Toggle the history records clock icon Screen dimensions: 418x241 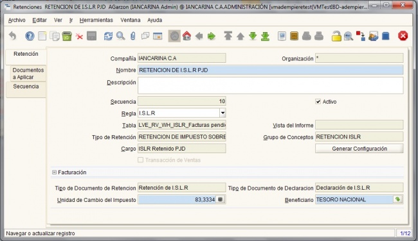click(174, 36)
